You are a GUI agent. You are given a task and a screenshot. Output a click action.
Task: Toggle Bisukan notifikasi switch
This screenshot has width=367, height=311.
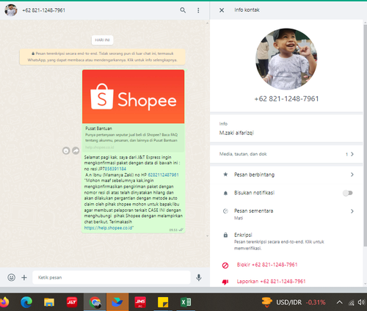click(x=348, y=193)
